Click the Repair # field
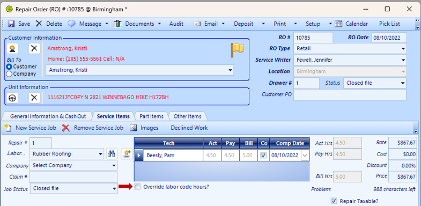The width and height of the screenshot is (421, 206). click(41, 143)
